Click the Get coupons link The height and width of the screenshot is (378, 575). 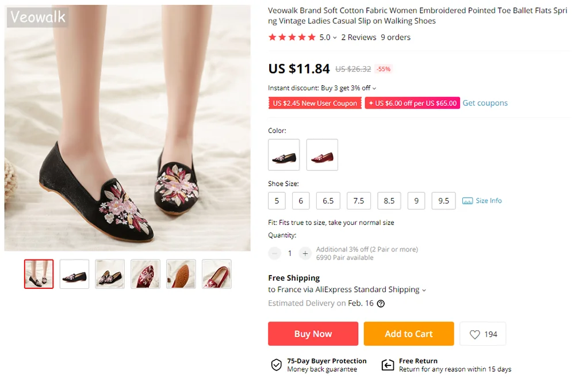pos(485,103)
